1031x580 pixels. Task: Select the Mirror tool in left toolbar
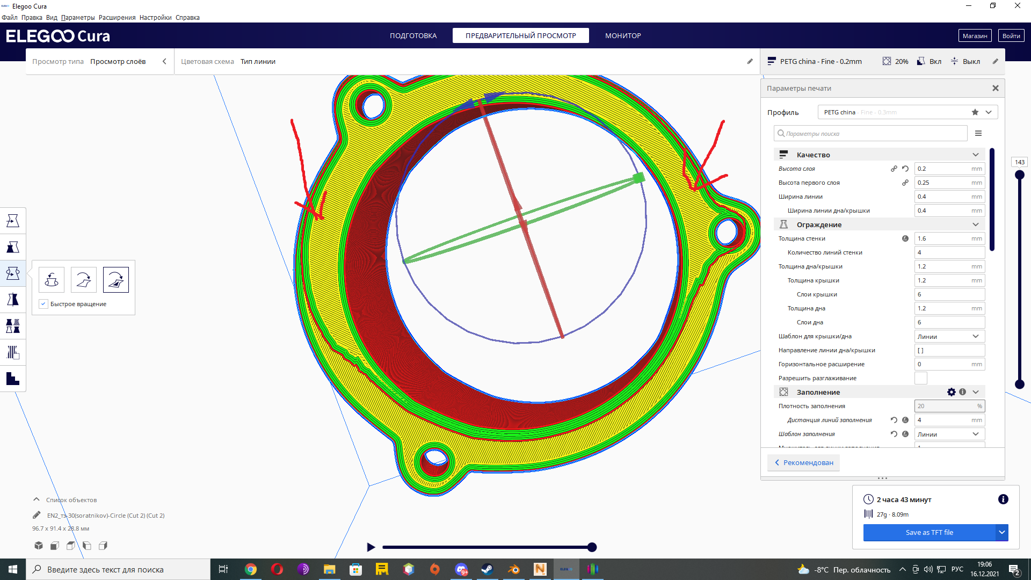click(x=13, y=300)
